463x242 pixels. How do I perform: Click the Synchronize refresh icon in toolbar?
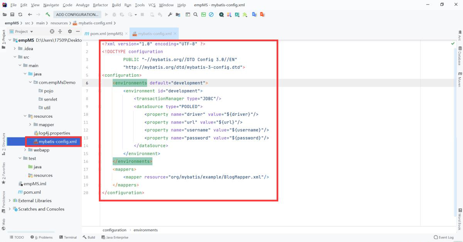pos(20,15)
